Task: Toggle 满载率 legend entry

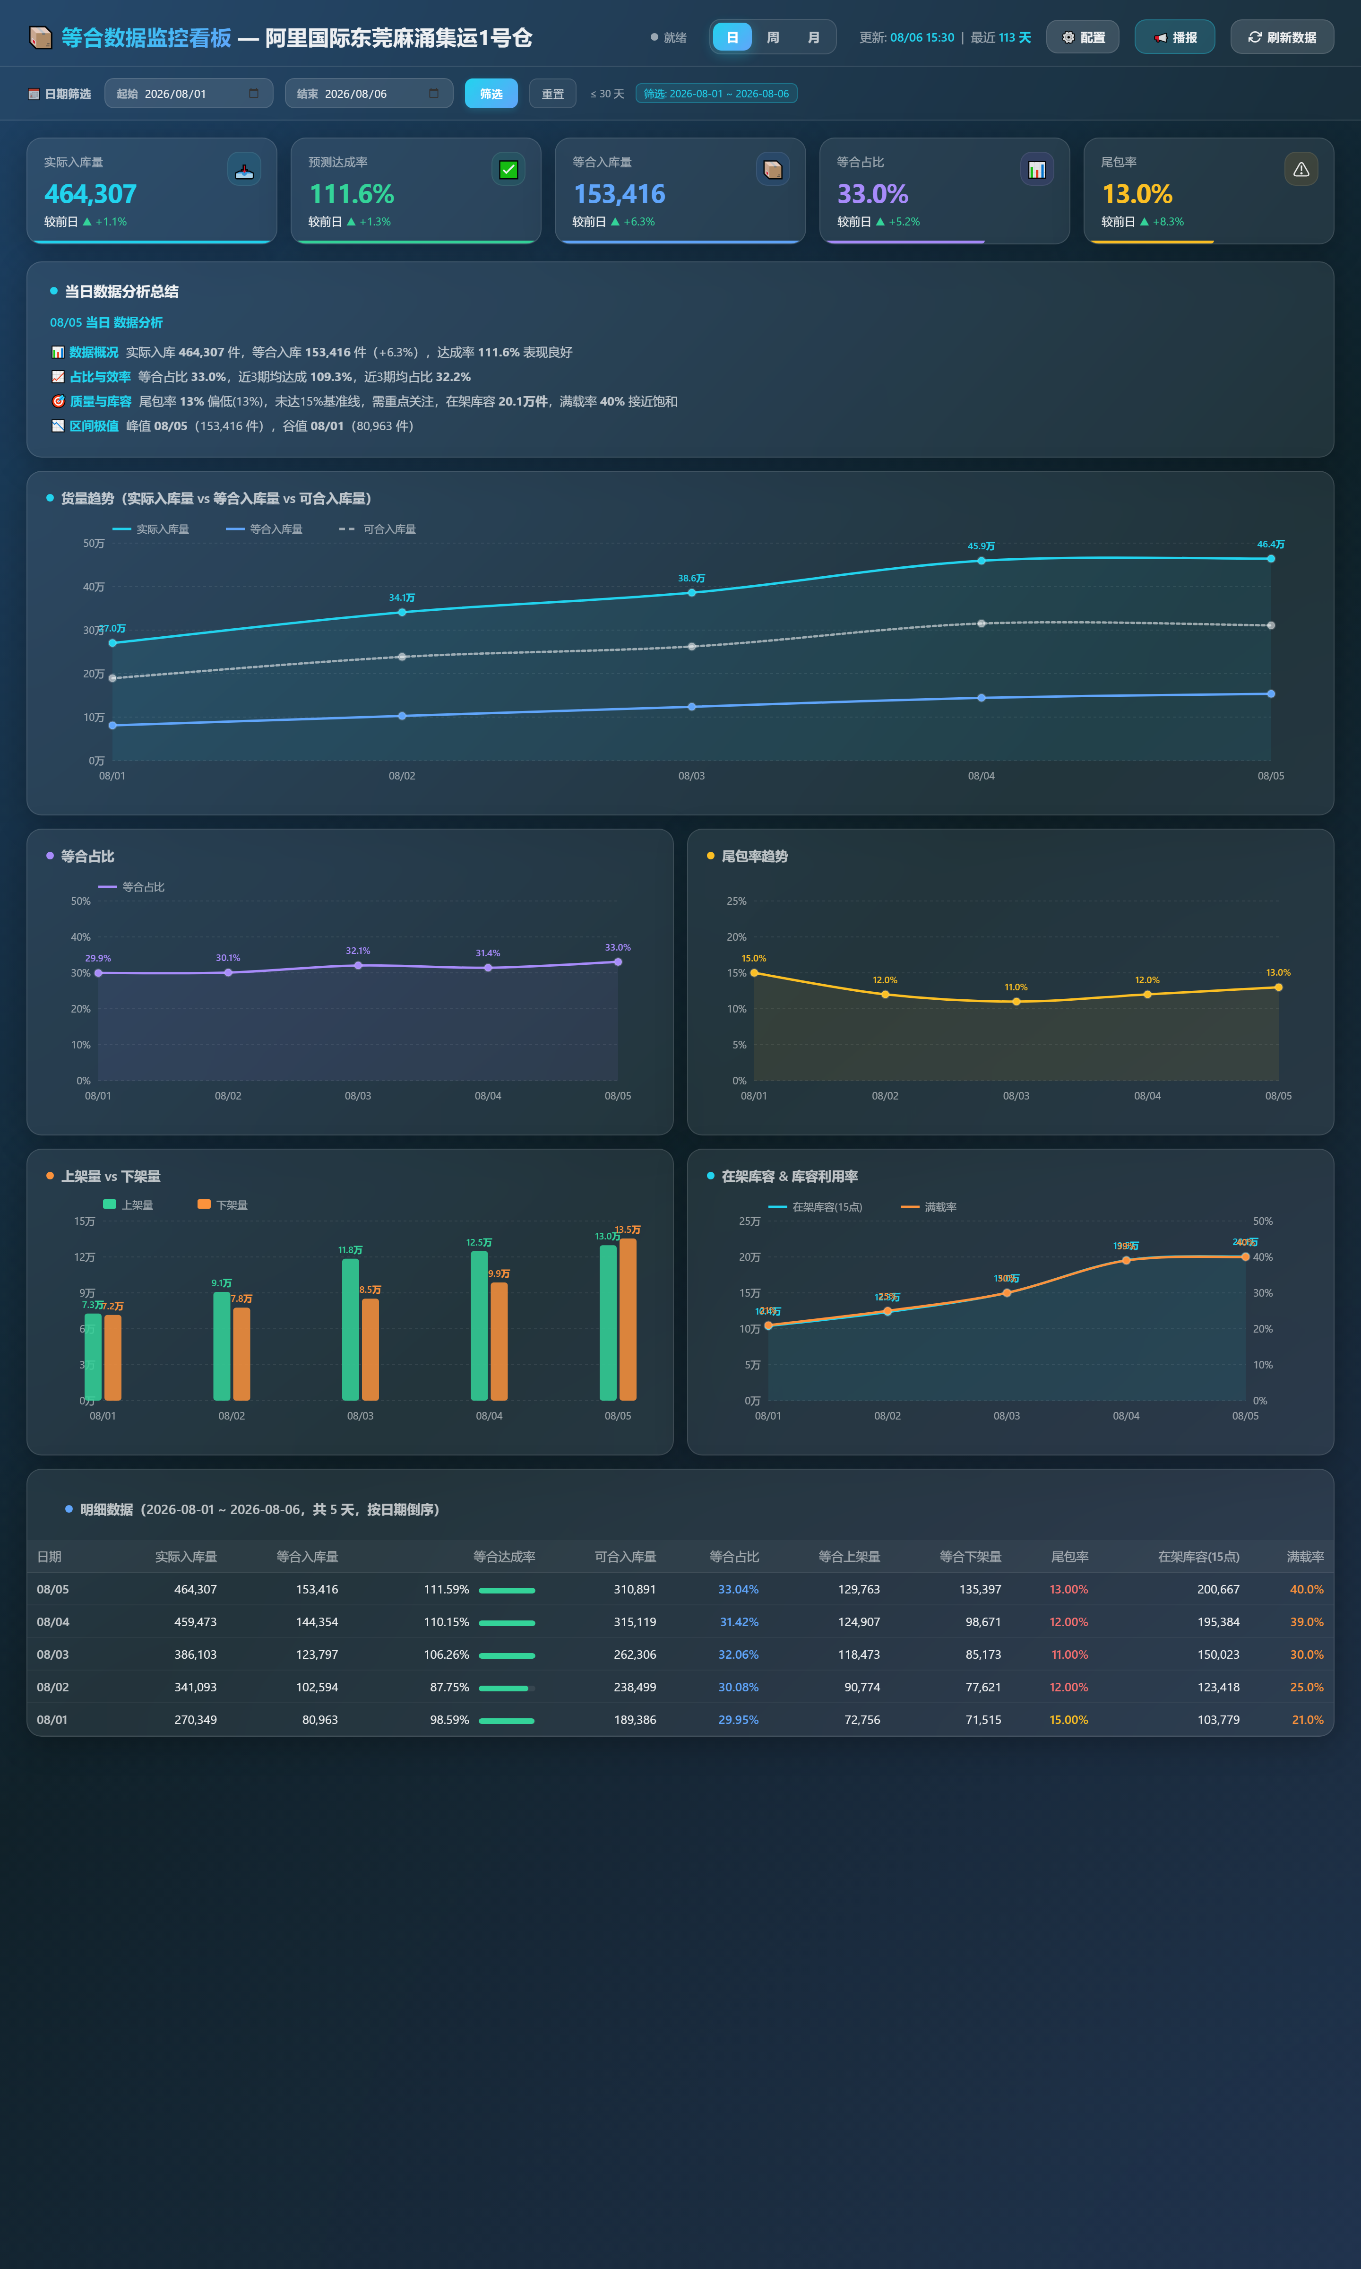Action: coord(929,1207)
